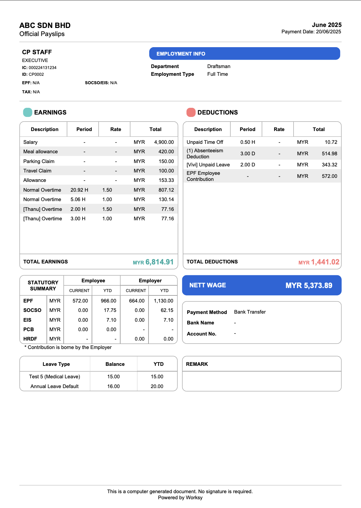361x508 pixels.
Task: Click EPF Employee Contribution amount 572.00
Action: pos(329,176)
